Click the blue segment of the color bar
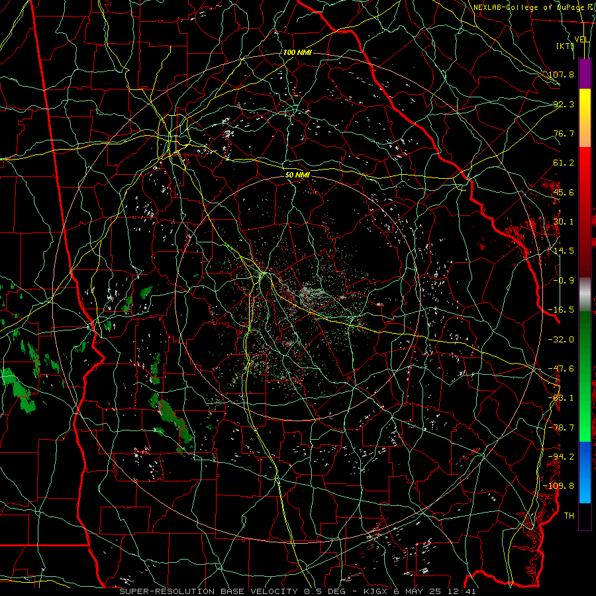Image resolution: width=596 pixels, height=596 pixels. (585, 472)
